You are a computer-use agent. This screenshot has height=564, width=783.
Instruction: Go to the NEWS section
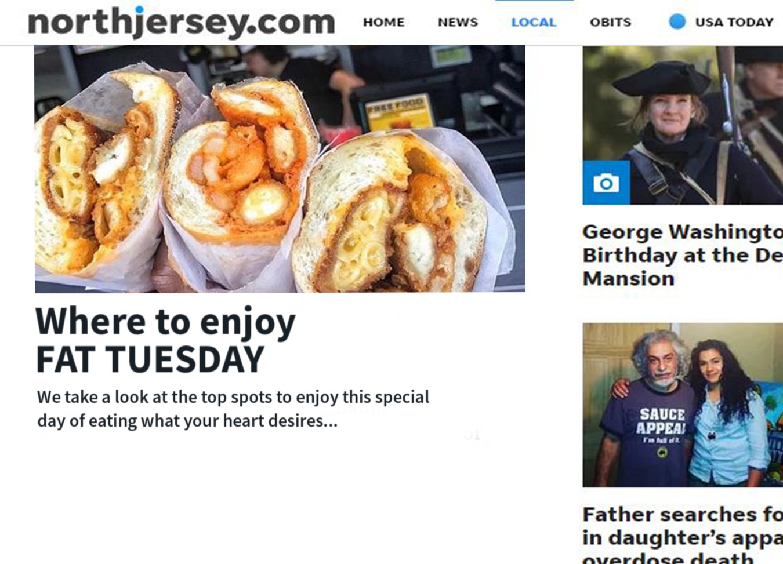coord(458,23)
